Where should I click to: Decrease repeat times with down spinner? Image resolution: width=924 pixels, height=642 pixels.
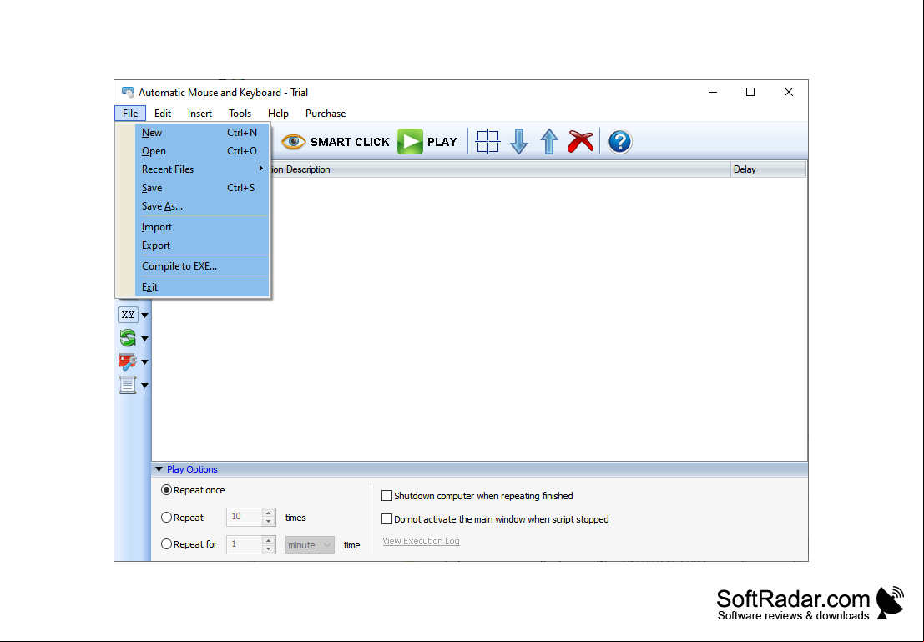coord(268,522)
